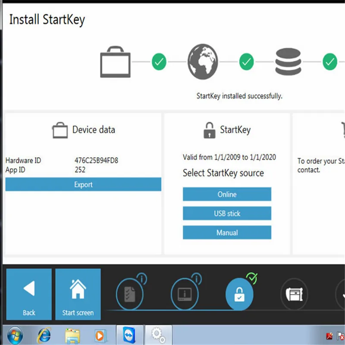Open the ECU module step icon

[x=294, y=294]
